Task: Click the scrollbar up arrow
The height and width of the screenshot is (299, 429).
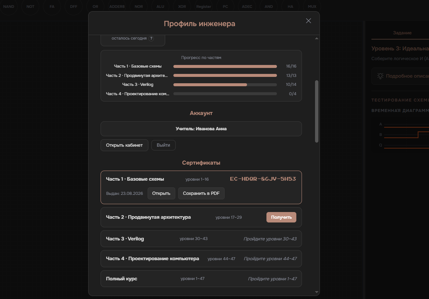Action: [317, 38]
